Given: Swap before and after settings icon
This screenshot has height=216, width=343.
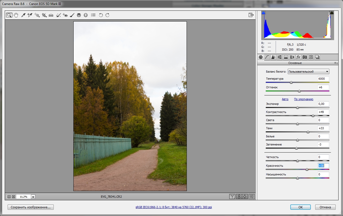Looking at the screenshot, I should (239, 196).
